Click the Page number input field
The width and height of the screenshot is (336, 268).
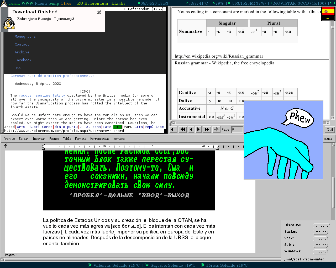[237, 129]
